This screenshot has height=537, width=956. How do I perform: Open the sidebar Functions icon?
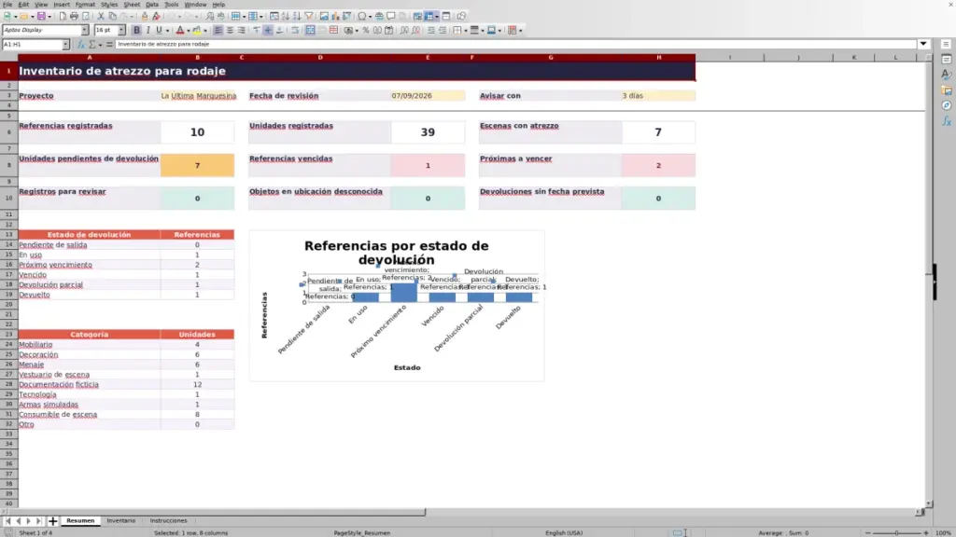pyautogui.click(x=947, y=121)
